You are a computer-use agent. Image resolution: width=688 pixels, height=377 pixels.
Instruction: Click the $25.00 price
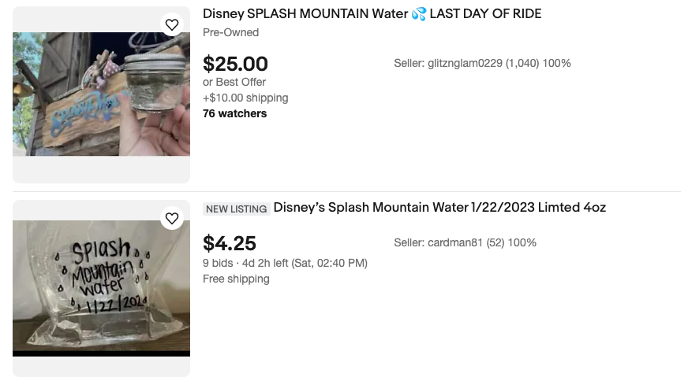click(x=235, y=64)
